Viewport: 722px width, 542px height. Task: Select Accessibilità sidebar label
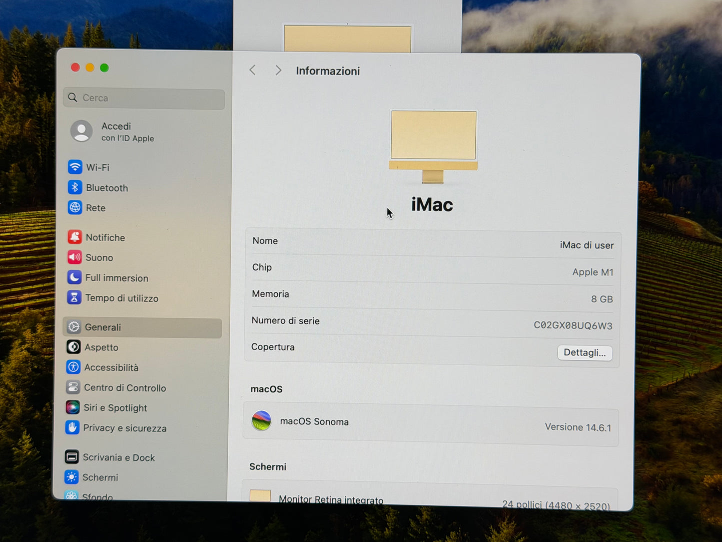click(111, 367)
